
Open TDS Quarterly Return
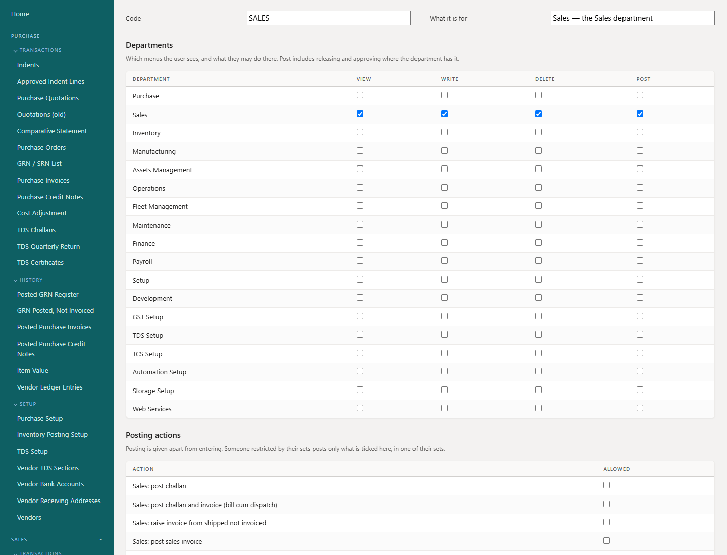[x=48, y=247]
